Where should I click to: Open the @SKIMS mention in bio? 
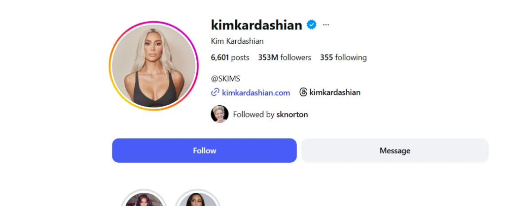[x=225, y=79]
